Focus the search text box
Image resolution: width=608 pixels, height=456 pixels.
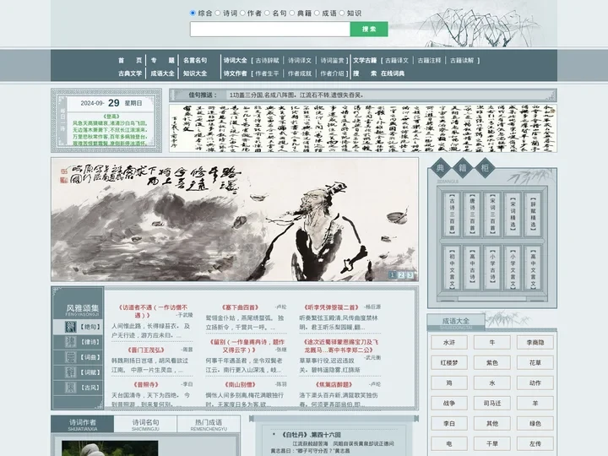(x=270, y=29)
